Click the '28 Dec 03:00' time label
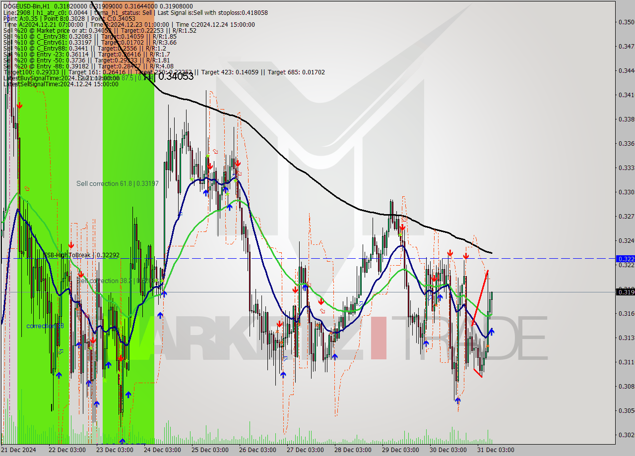 coord(352,450)
